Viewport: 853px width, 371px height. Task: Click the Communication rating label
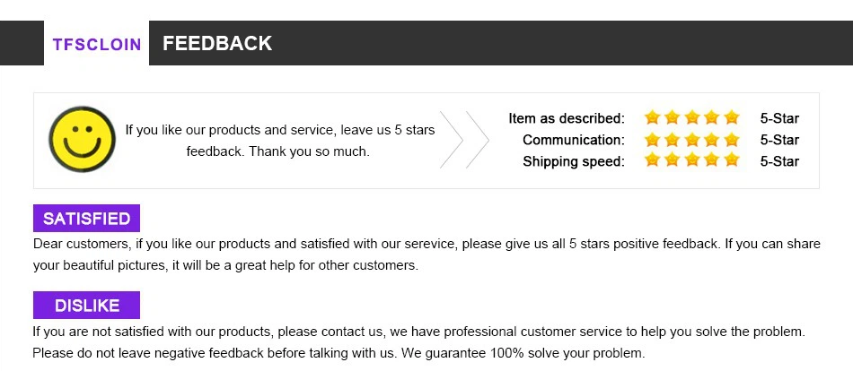[x=573, y=140]
